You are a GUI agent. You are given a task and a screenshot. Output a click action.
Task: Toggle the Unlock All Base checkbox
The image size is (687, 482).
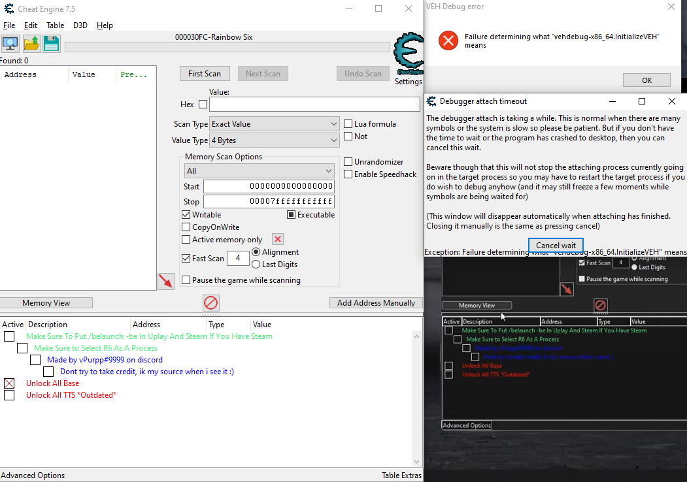click(x=9, y=383)
